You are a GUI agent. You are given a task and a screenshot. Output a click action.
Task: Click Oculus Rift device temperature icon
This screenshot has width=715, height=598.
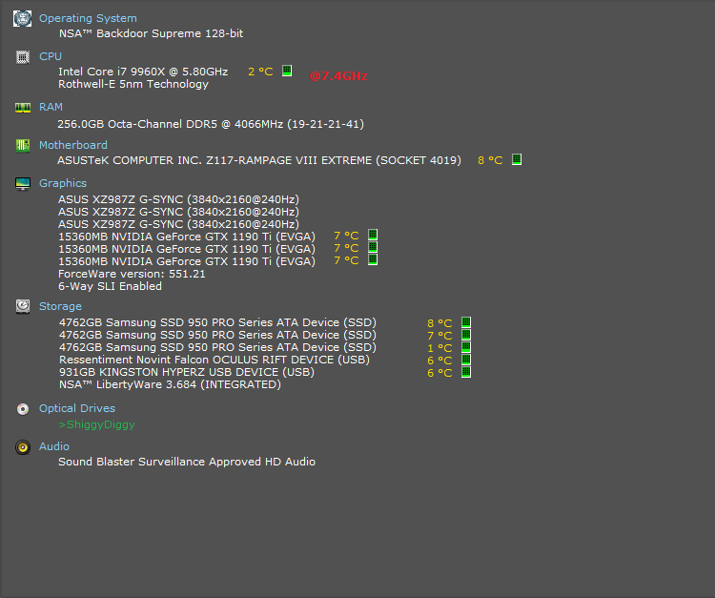[466, 360]
